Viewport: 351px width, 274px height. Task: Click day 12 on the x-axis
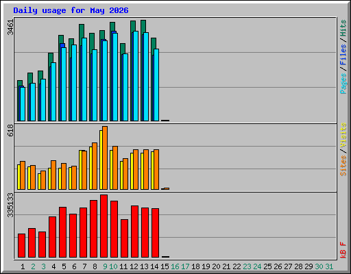[x=134, y=266]
